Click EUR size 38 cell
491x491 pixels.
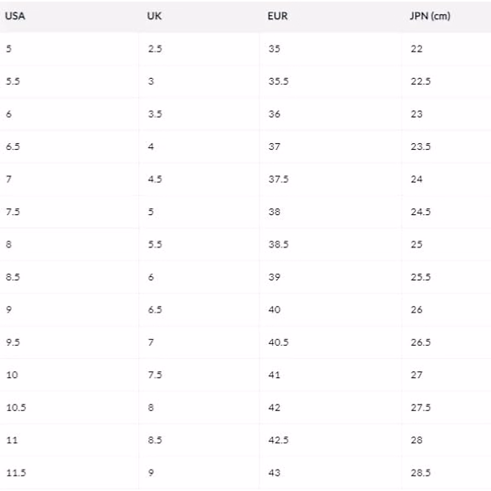(x=274, y=212)
